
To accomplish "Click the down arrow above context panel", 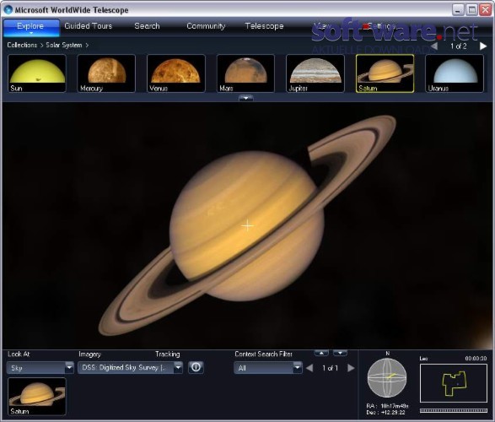I will tap(340, 353).
